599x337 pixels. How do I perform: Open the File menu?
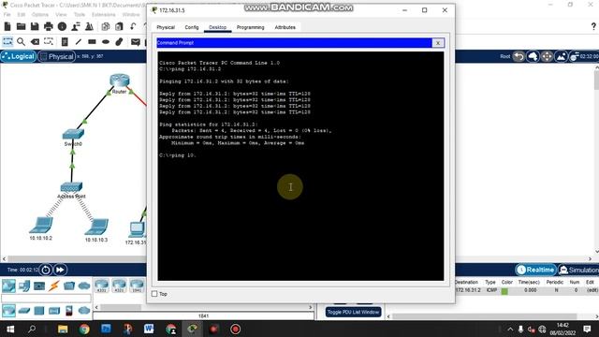tap(7, 15)
